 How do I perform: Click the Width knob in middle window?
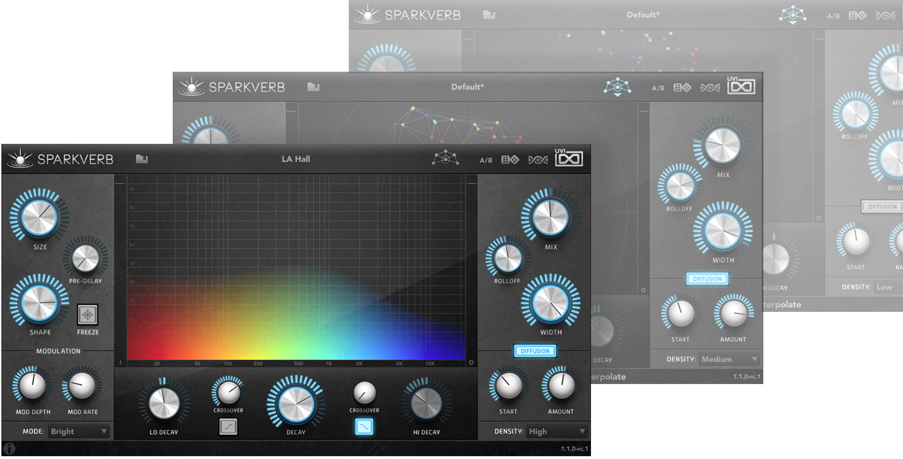[x=723, y=231]
